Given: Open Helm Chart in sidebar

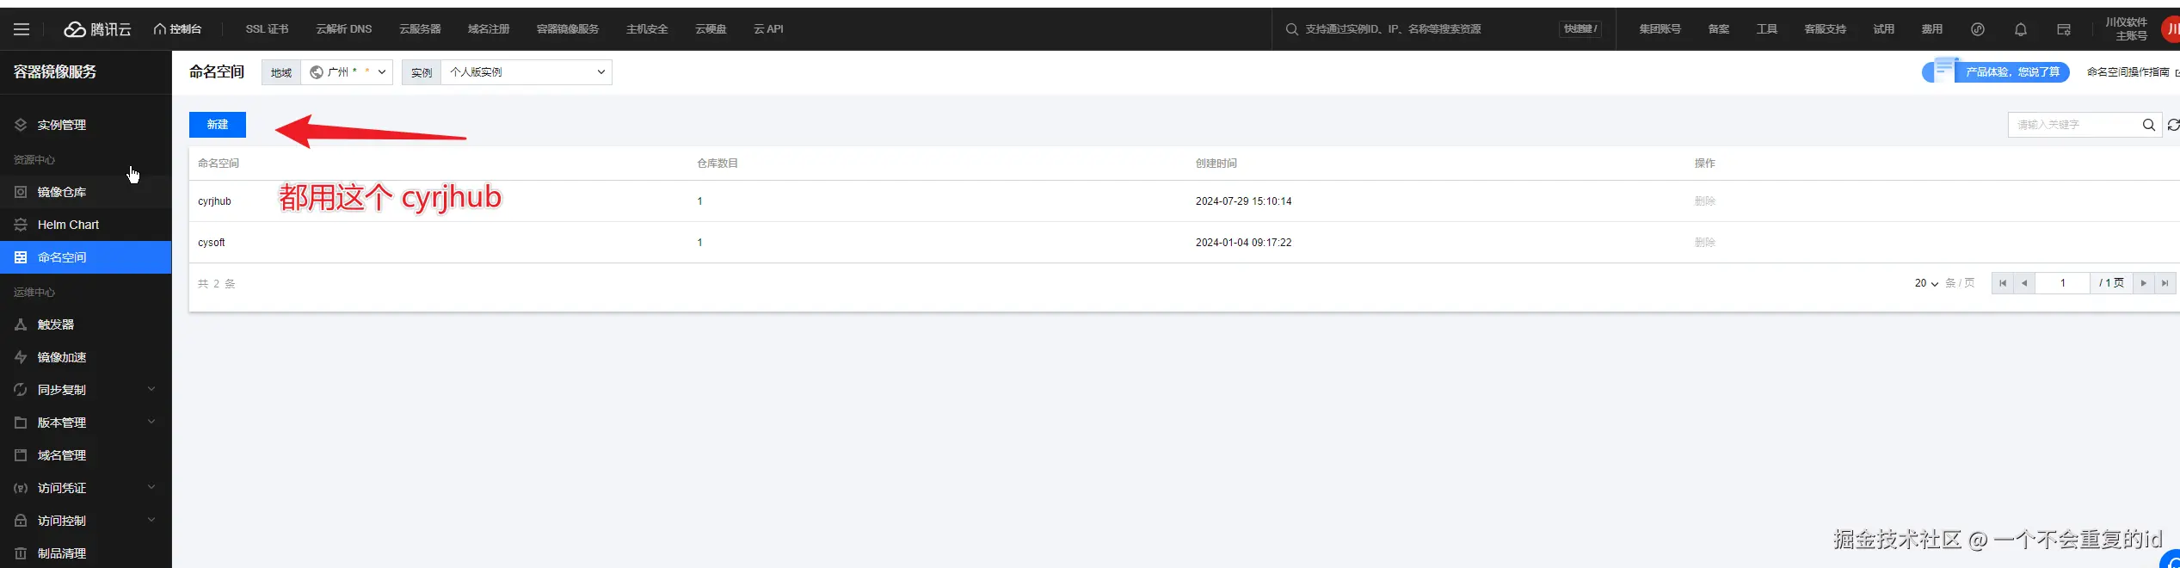Looking at the screenshot, I should click(86, 225).
